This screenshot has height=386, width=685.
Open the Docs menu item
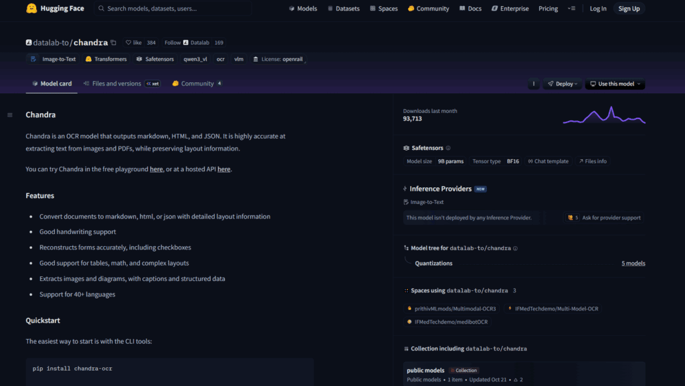[x=470, y=8]
